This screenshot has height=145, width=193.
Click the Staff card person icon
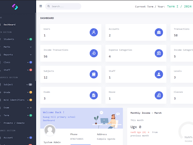(159, 74)
